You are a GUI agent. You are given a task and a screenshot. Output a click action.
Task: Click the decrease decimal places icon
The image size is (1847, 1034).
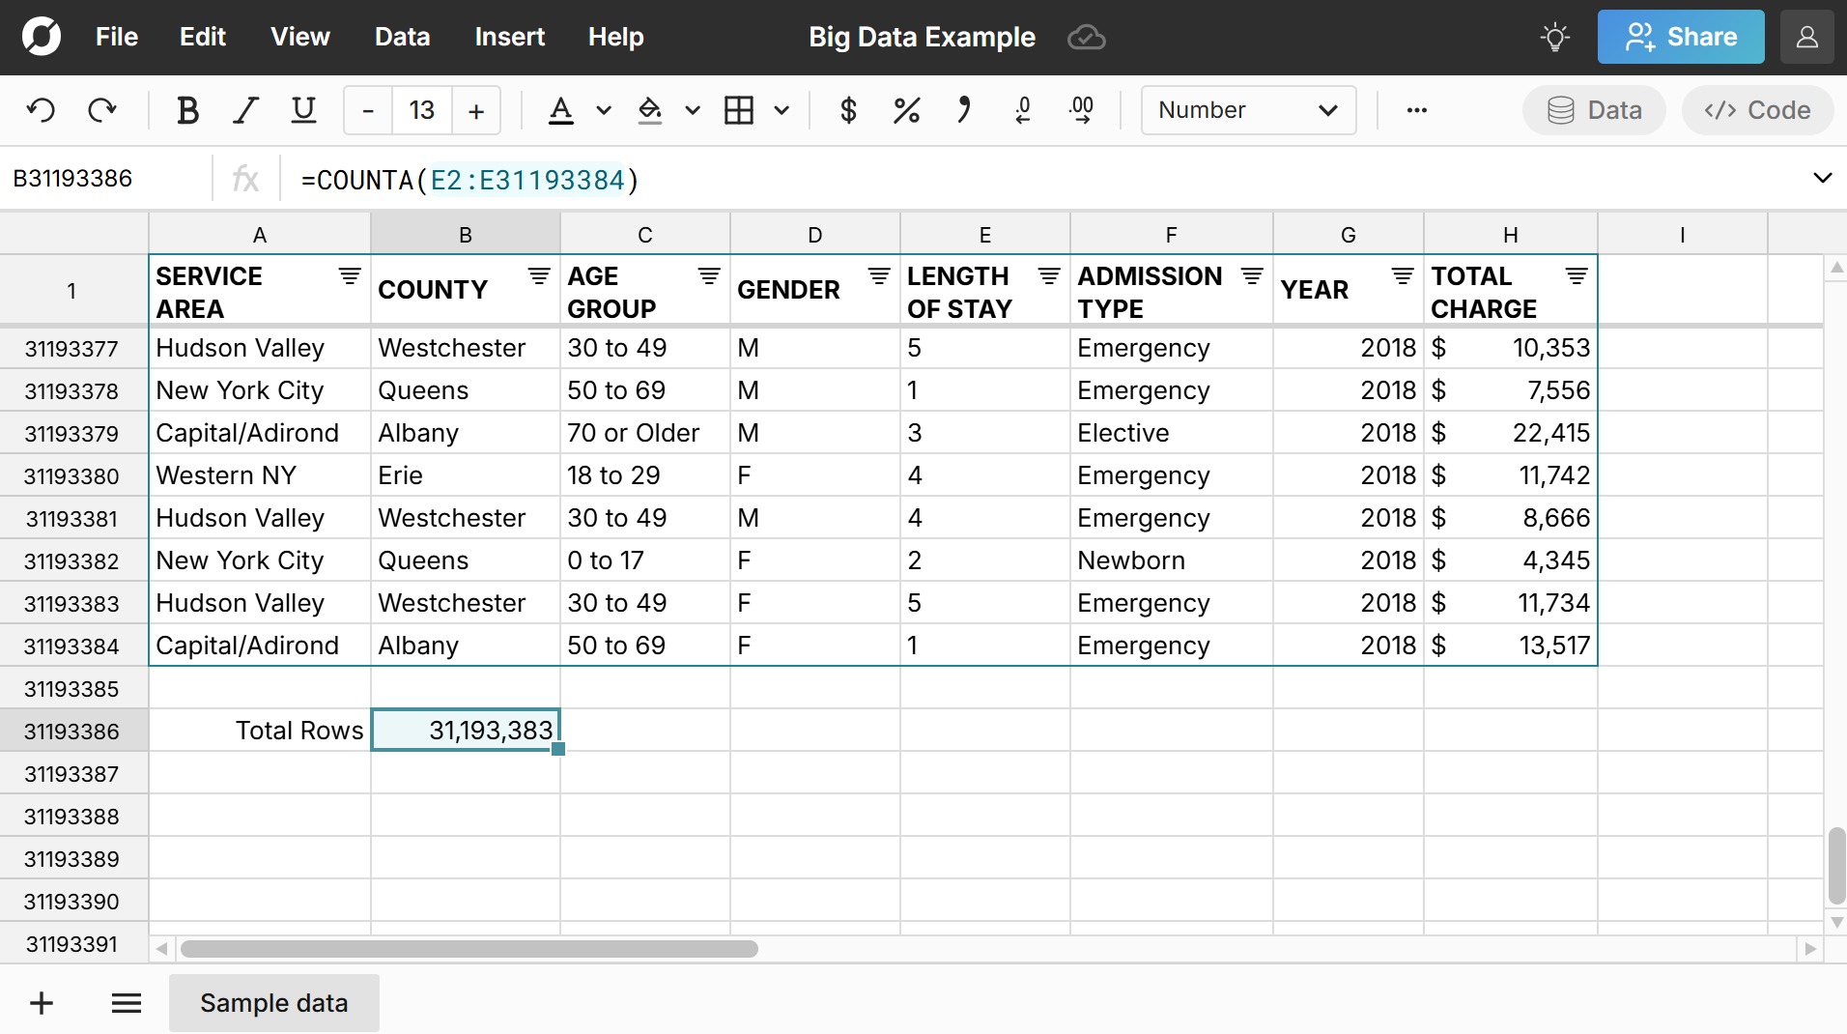coord(1023,110)
